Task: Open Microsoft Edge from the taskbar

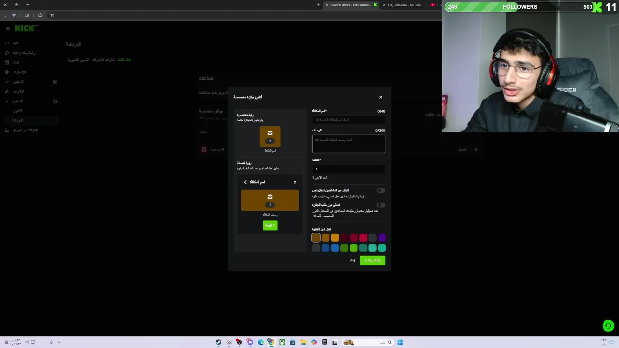Action: pyautogui.click(x=261, y=342)
